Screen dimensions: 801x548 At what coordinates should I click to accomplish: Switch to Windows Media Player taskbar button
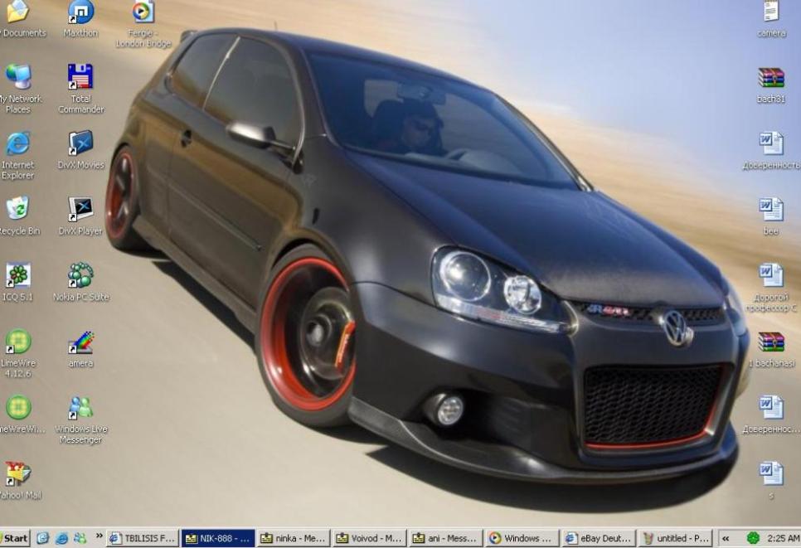point(521,538)
